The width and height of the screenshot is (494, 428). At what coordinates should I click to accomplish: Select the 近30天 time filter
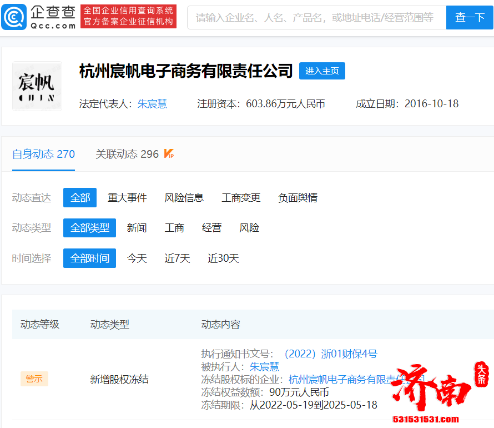pyautogui.click(x=223, y=258)
